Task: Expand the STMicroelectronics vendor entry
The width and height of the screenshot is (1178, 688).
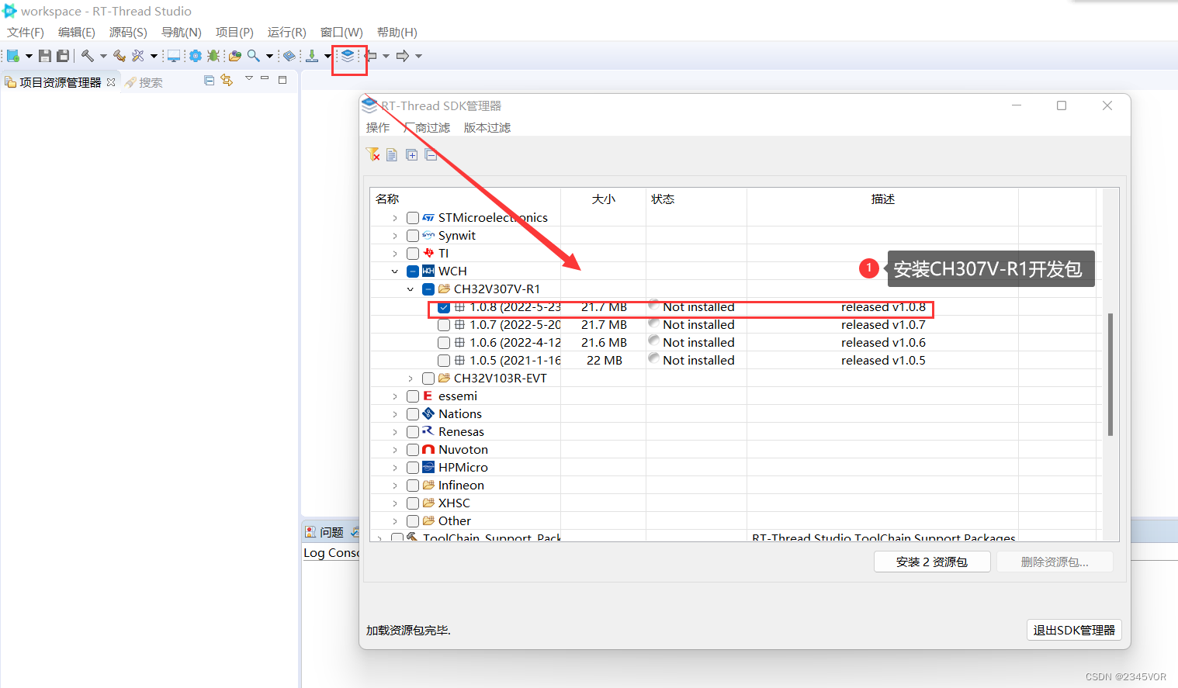Action: coord(394,217)
